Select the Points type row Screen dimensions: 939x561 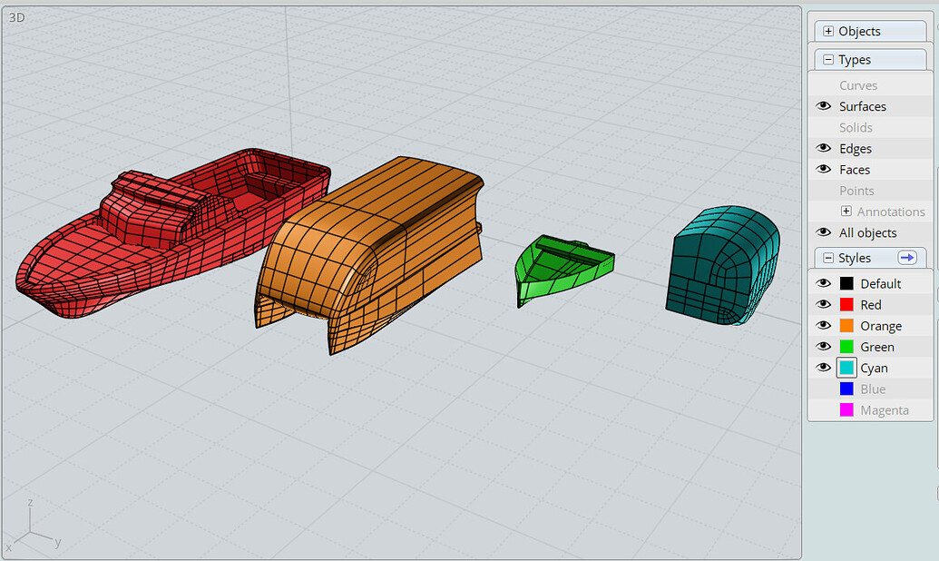(871, 191)
